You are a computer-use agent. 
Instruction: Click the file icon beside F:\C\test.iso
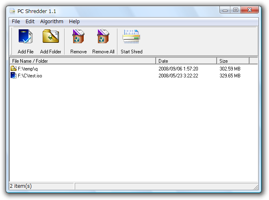click(13, 75)
